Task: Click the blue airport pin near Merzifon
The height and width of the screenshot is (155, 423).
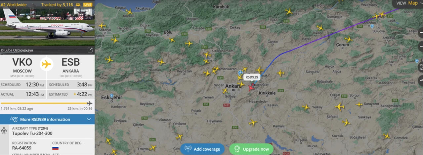Action: pos(372,26)
